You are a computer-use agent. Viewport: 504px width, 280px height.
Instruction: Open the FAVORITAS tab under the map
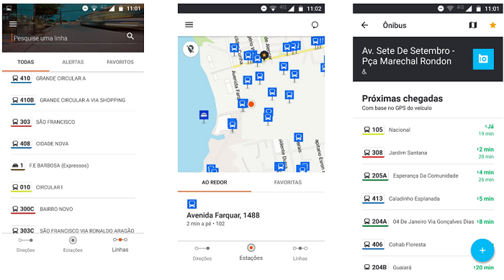pos(288,182)
